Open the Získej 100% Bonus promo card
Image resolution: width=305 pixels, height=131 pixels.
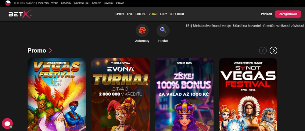(x=184, y=95)
